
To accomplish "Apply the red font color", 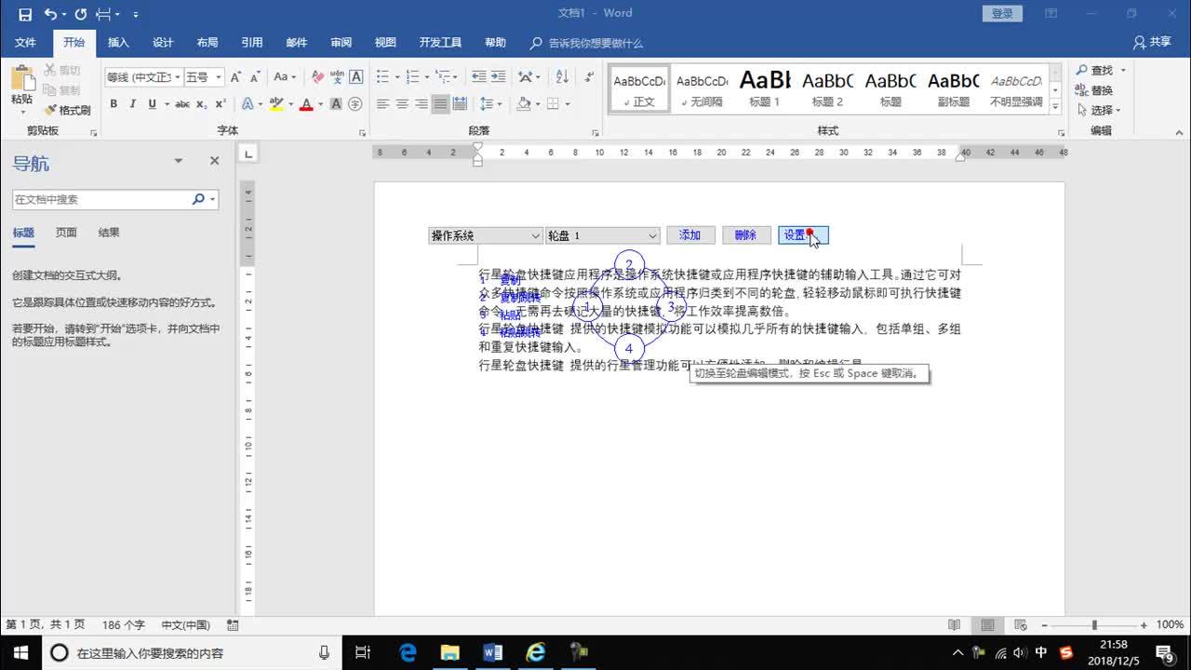I will click(x=305, y=104).
